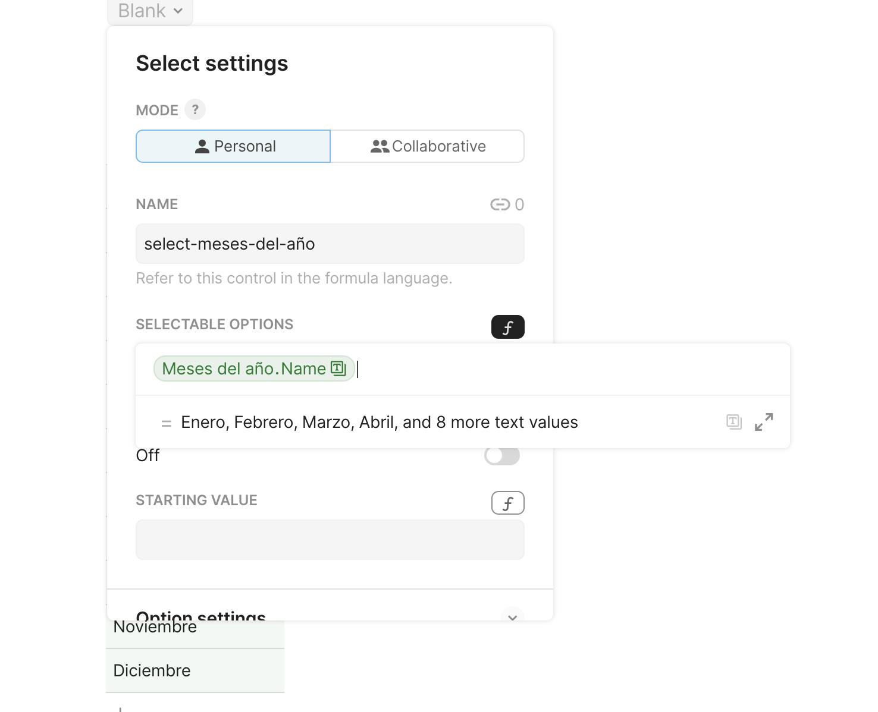The width and height of the screenshot is (878, 712).
Task: Toggle the Selectable Options formula button
Action: 507,327
